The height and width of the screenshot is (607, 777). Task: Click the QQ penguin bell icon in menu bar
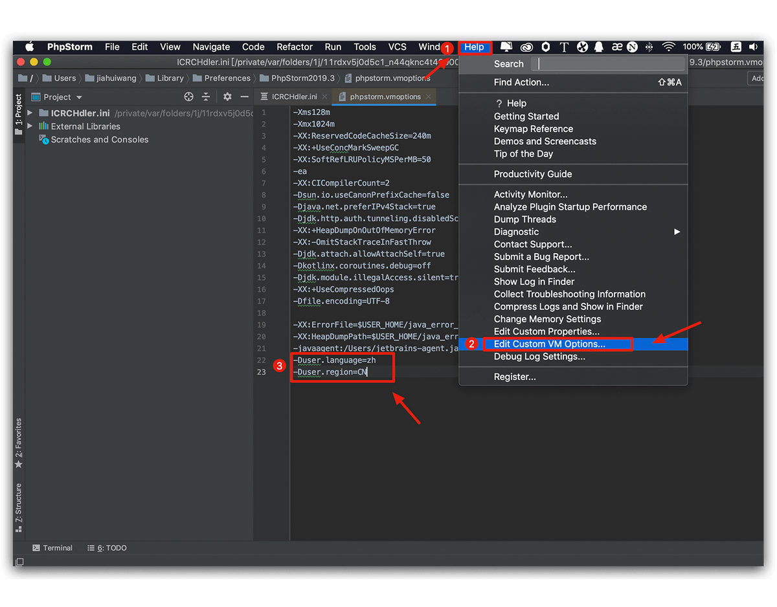point(599,47)
